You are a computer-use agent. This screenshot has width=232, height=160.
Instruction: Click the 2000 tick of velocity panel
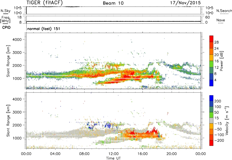point(17,125)
